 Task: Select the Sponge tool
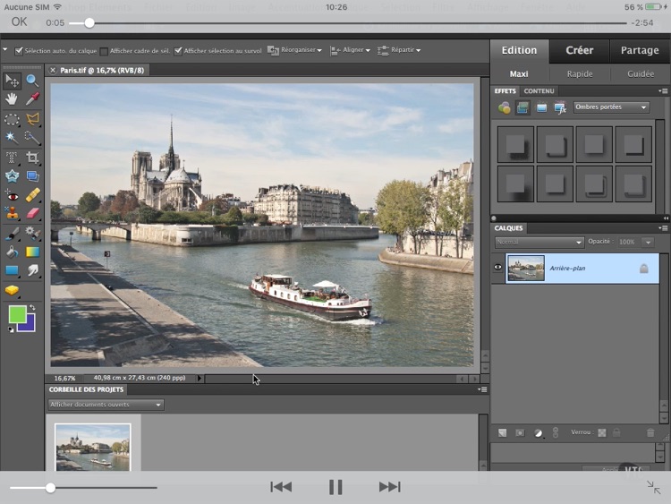pos(12,290)
